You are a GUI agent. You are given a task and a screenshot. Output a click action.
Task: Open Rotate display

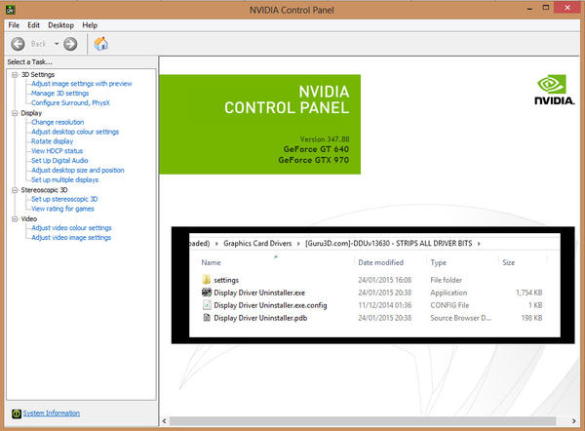[x=53, y=141]
